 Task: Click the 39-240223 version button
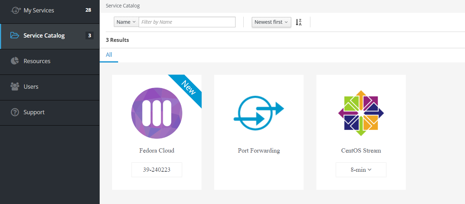coord(156,170)
